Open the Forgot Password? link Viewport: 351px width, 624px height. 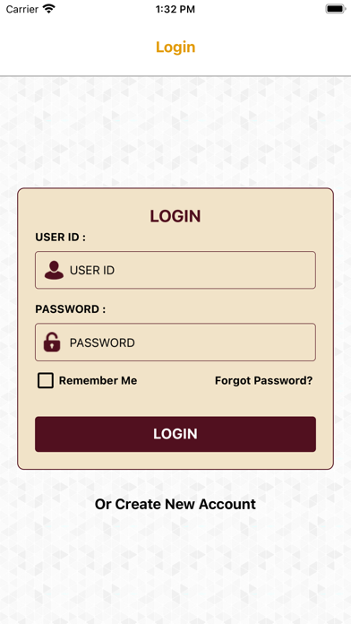263,380
